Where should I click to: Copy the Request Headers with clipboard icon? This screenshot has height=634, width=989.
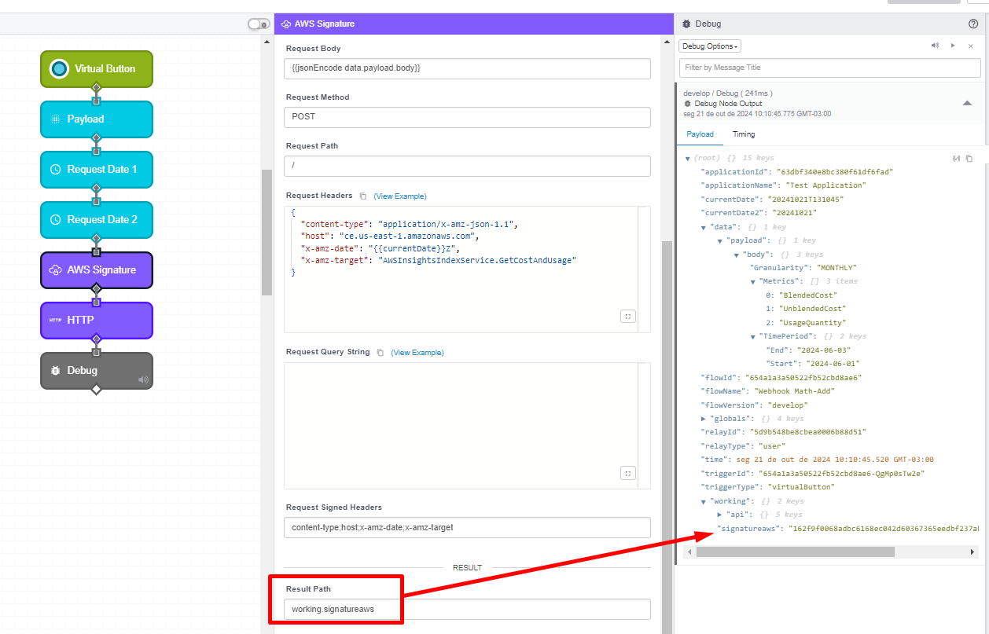(362, 196)
